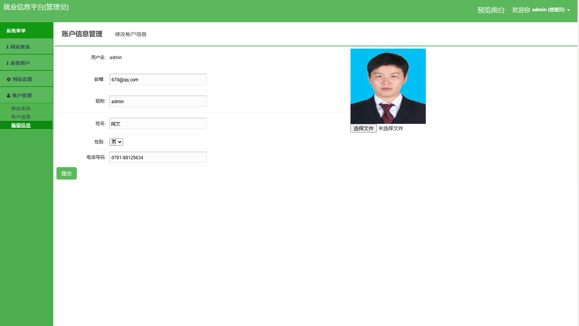The width and height of the screenshot is (579, 326).
Task: Focus the 邮箱 input field
Action: [x=158, y=79]
